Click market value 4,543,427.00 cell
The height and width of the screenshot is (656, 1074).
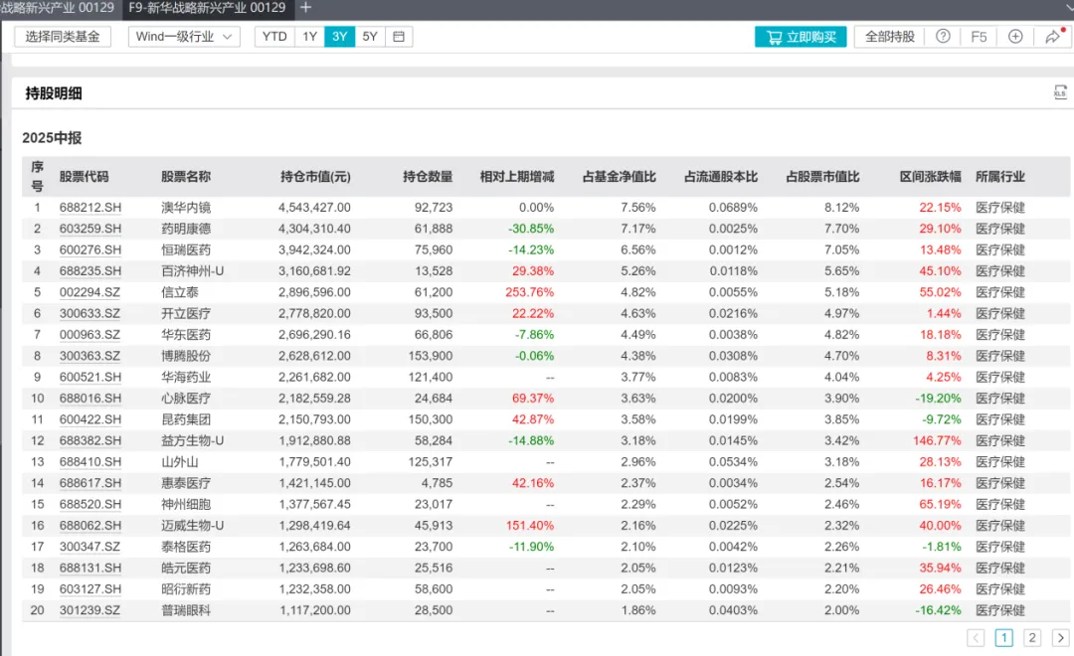(314, 208)
